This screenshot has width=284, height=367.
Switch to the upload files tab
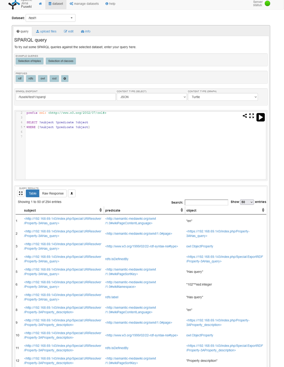click(x=46, y=32)
